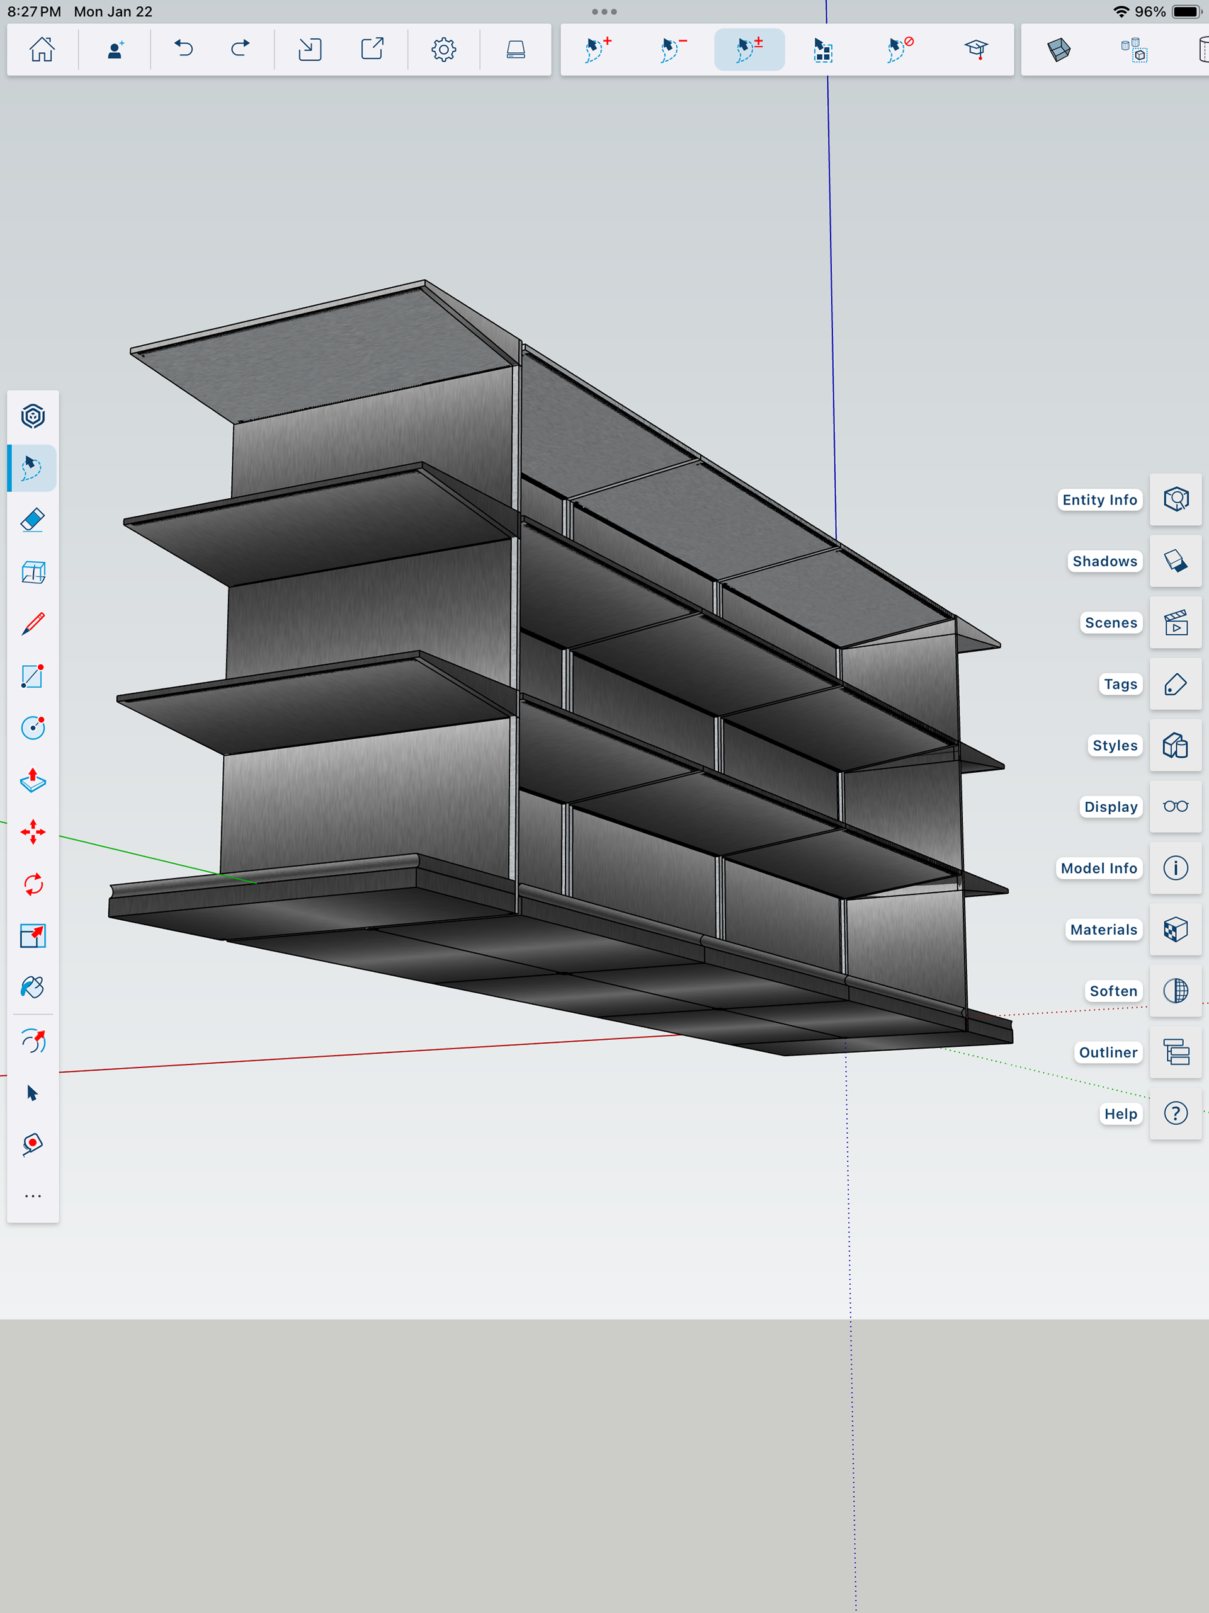Choose the Move tool
The width and height of the screenshot is (1209, 1613).
pos(33,832)
